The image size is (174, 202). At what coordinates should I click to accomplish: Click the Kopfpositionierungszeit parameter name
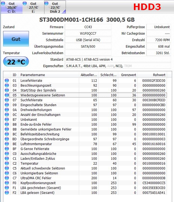(x=38, y=183)
